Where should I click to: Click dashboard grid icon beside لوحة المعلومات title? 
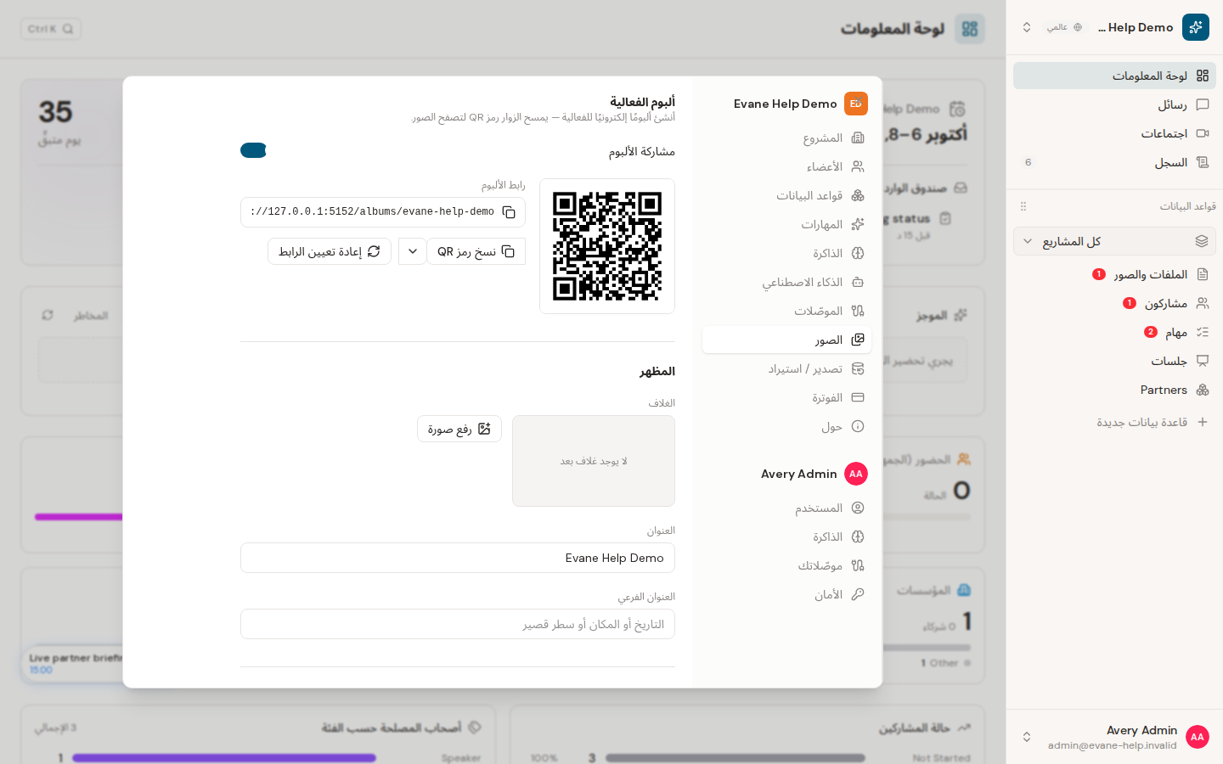970,29
